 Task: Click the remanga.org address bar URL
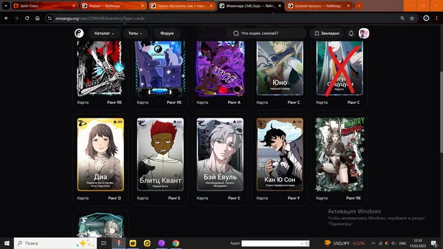coord(100,18)
